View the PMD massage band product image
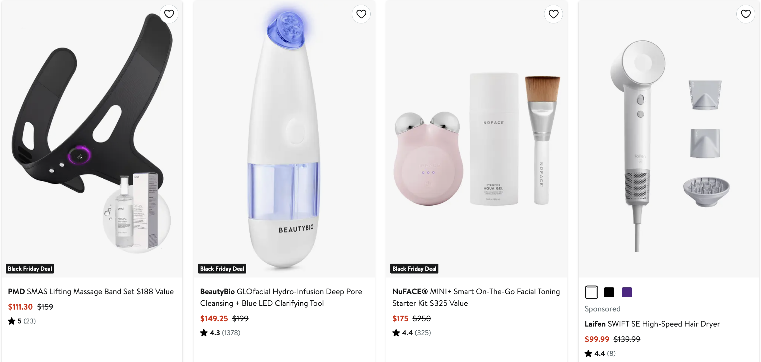This screenshot has width=761, height=362. point(92,136)
